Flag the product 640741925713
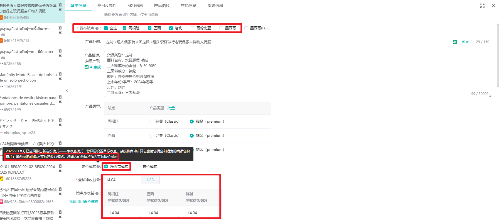The width and height of the screenshot is (499, 220). [x=60, y=33]
